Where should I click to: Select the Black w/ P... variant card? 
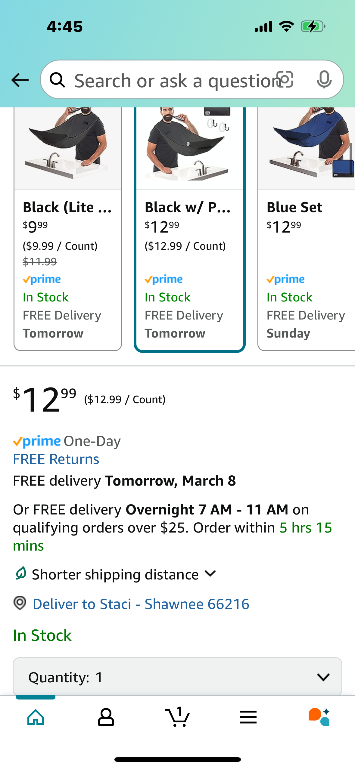pyautogui.click(x=190, y=229)
